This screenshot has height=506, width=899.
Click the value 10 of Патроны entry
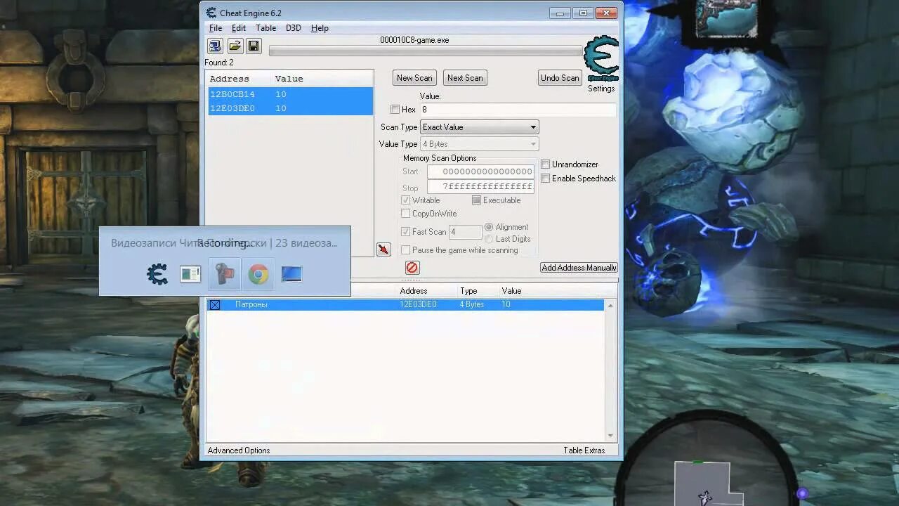[506, 305]
